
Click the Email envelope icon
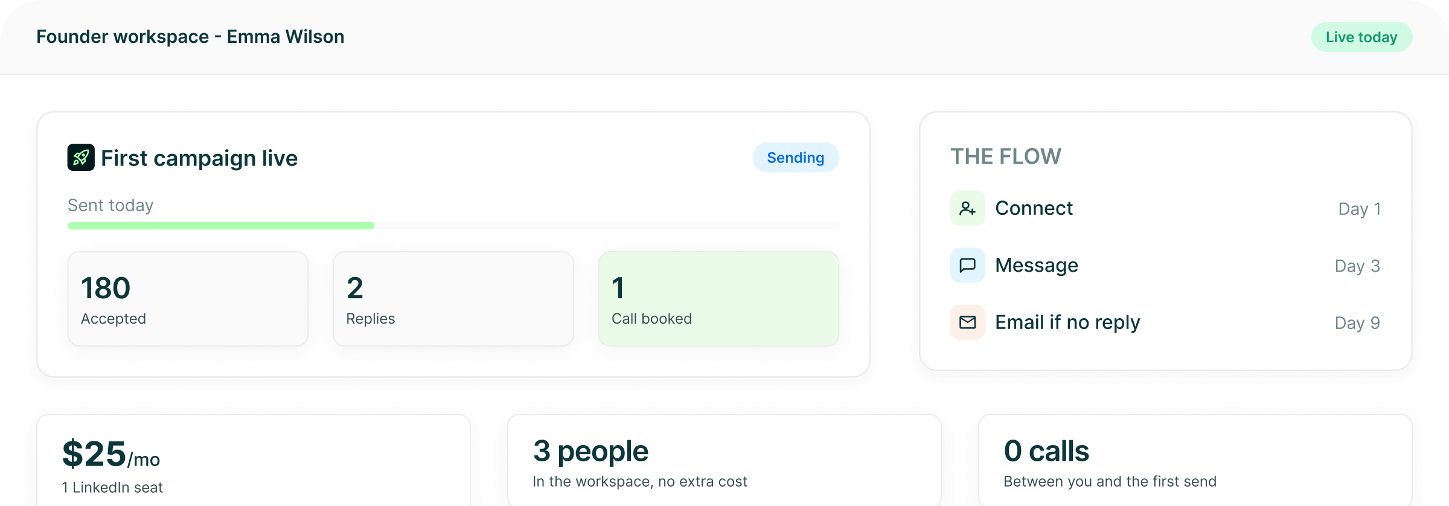pyautogui.click(x=967, y=322)
